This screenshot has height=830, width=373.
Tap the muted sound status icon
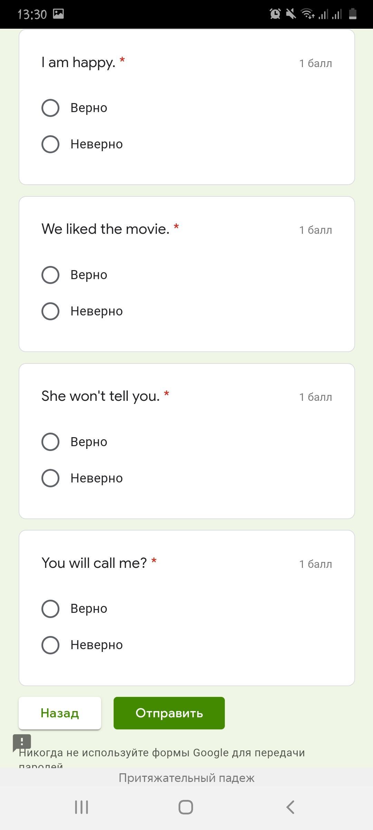click(x=291, y=14)
